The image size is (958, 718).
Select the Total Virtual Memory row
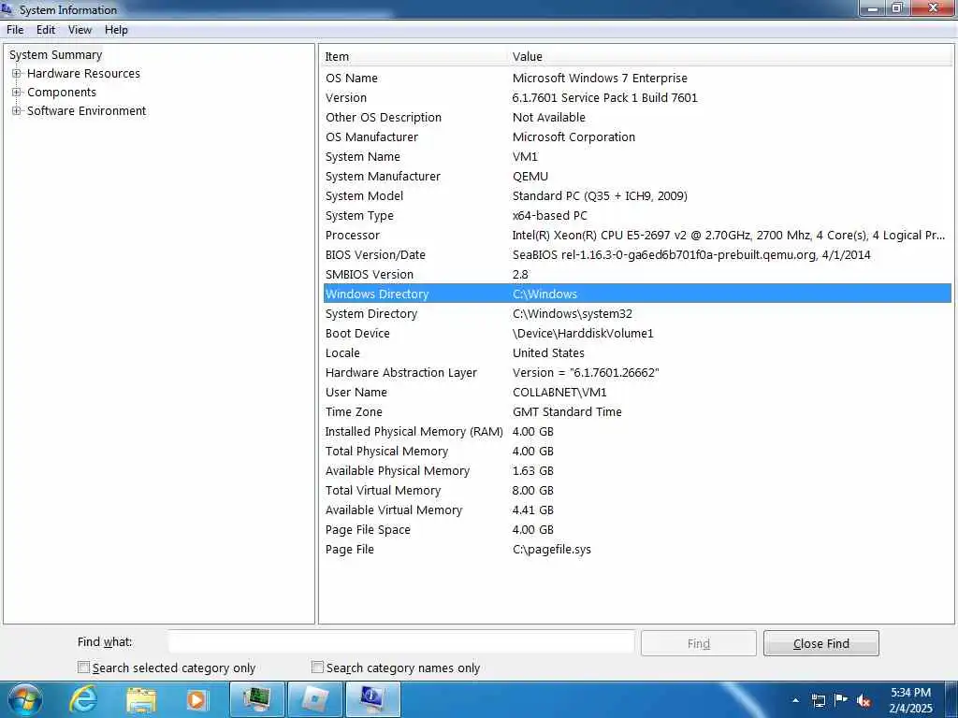coord(637,490)
